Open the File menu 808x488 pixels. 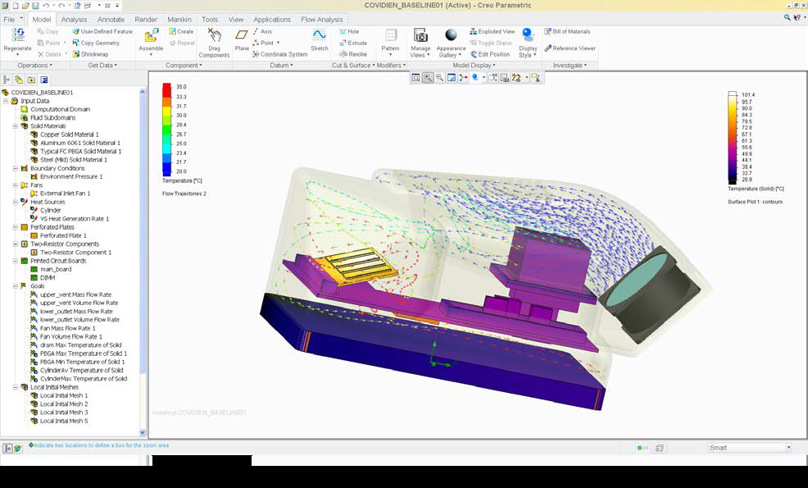click(x=11, y=19)
